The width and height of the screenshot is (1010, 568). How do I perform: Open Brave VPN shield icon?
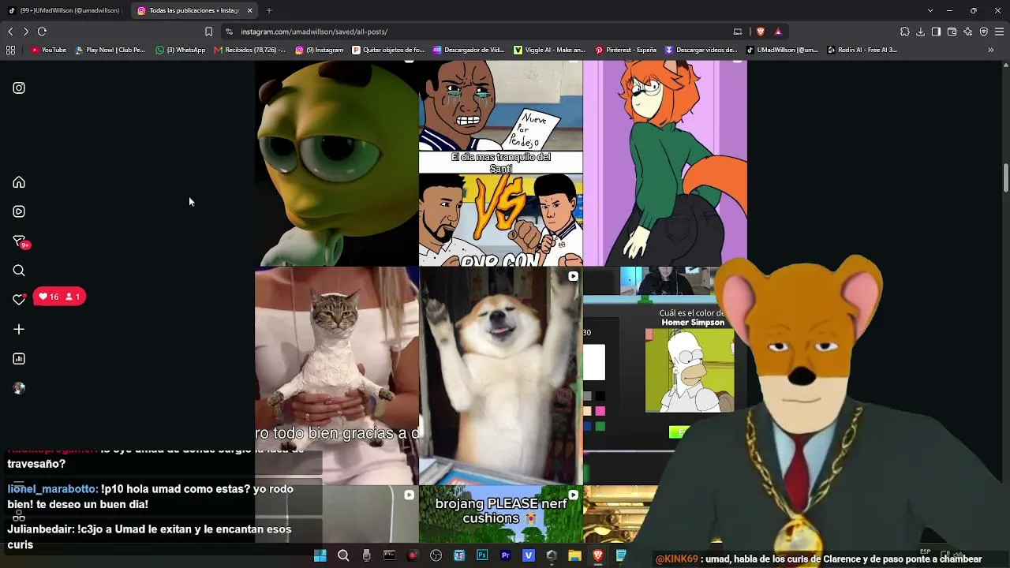click(x=984, y=32)
